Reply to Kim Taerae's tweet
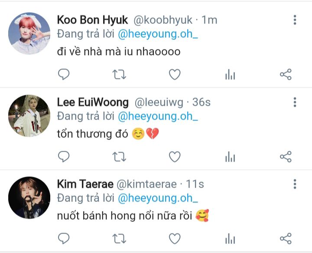312x253 pixels. pyautogui.click(x=64, y=238)
